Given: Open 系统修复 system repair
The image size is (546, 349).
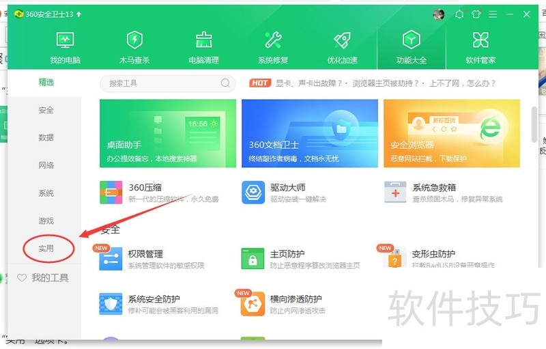Looking at the screenshot, I should tap(273, 48).
